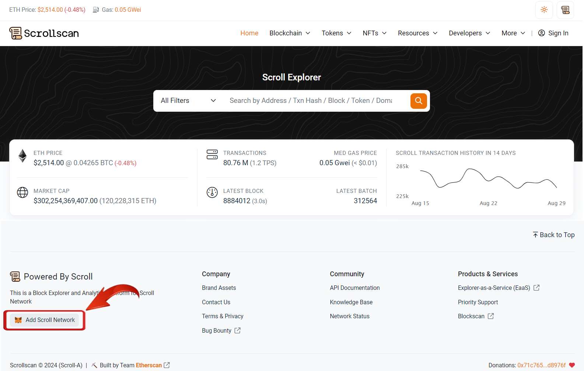This screenshot has width=584, height=371.
Task: Expand the Blockchain menu
Action: [290, 33]
